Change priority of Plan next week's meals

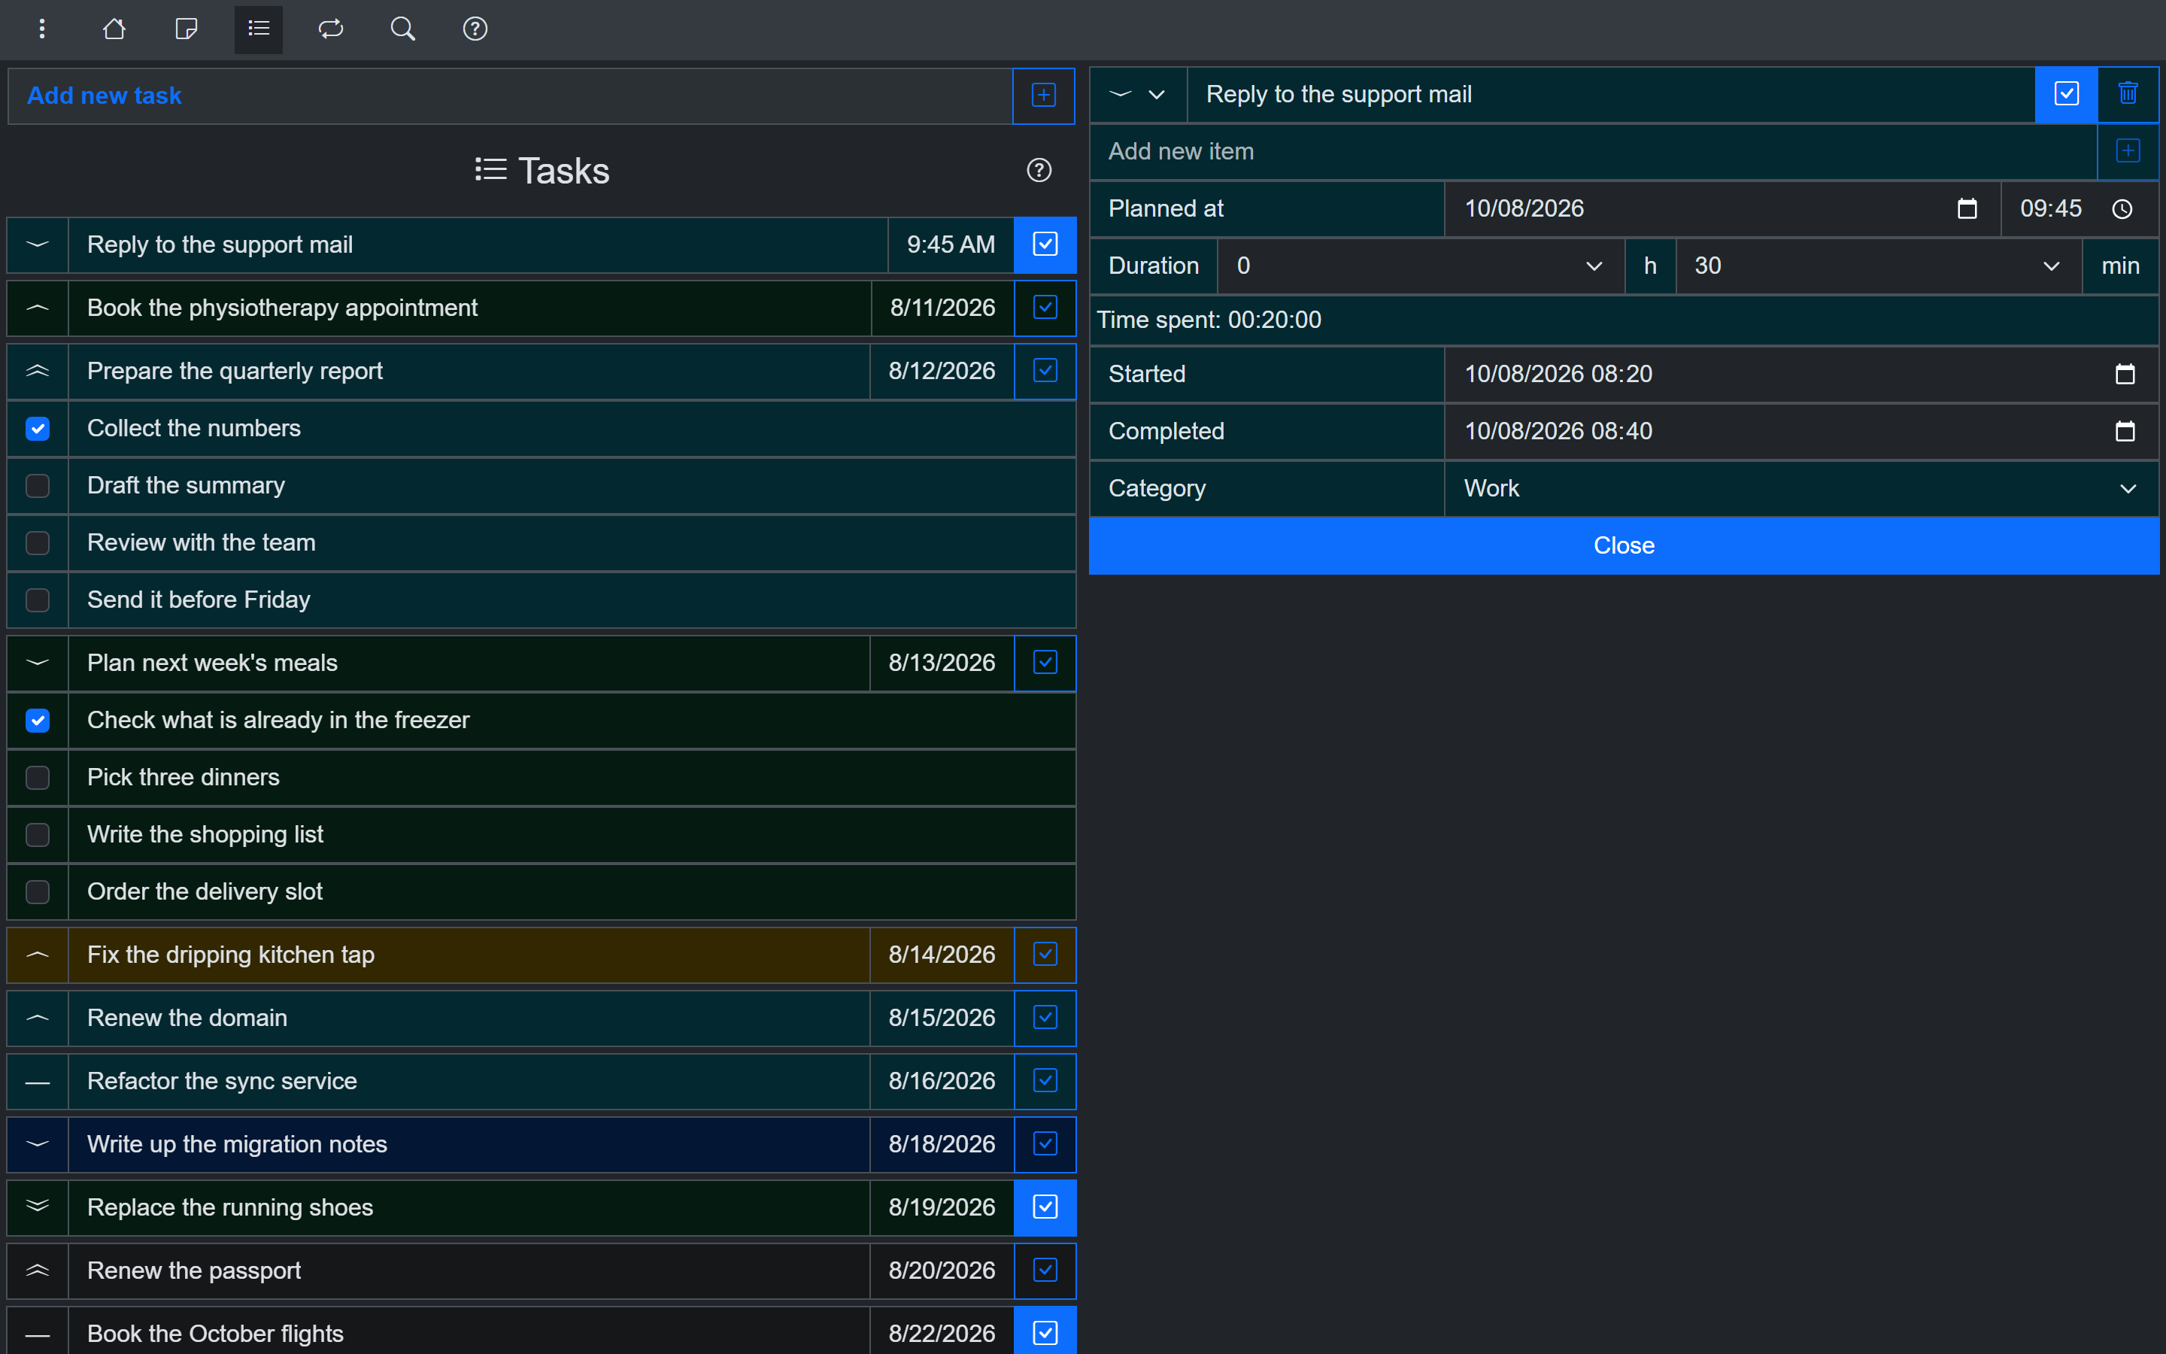click(x=38, y=663)
